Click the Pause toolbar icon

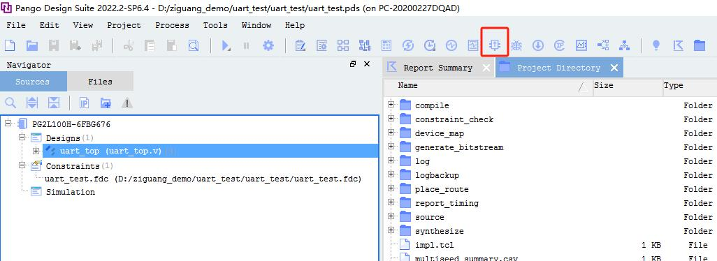click(247, 45)
